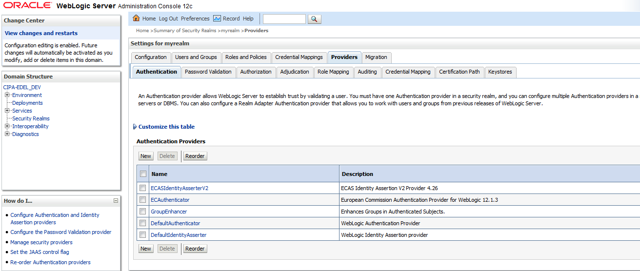
Task: Open the ECAuthenticator provider
Action: 170,200
